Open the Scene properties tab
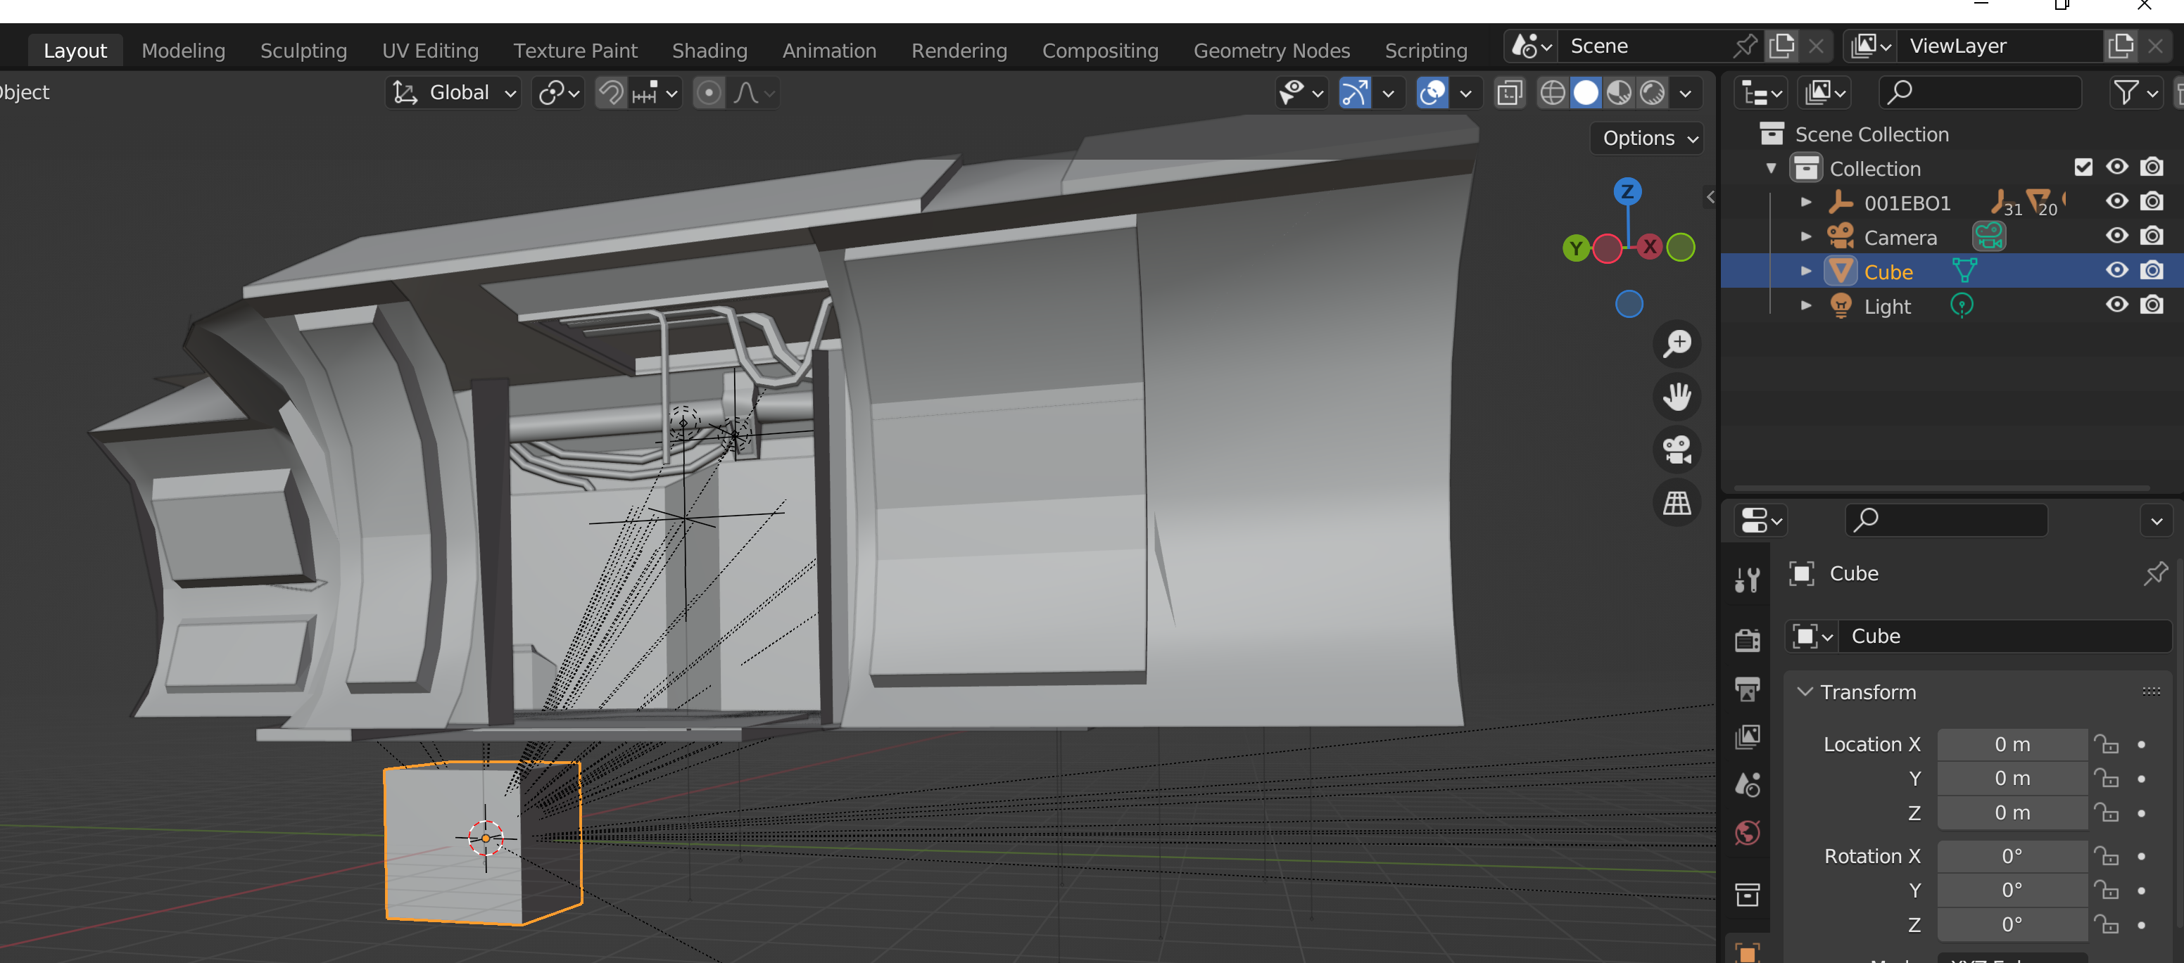The width and height of the screenshot is (2184, 963). coord(1748,785)
